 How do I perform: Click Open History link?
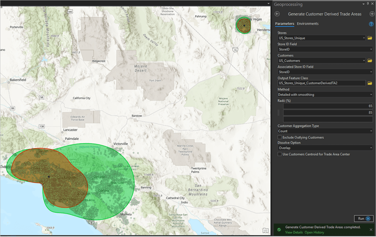[314, 232]
